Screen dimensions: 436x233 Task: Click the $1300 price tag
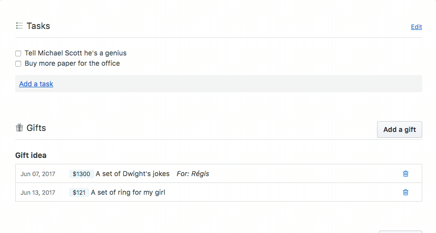pyautogui.click(x=82, y=174)
